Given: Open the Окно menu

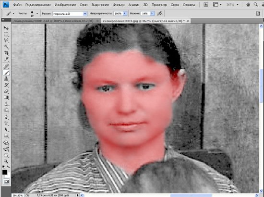Looking at the screenshot, I should (x=175, y=5).
